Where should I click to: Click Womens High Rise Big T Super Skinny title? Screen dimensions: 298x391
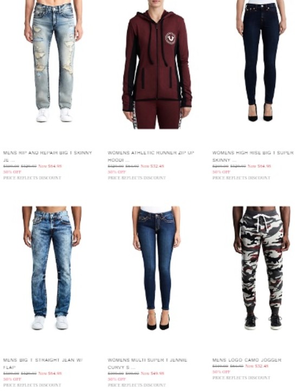point(253,156)
